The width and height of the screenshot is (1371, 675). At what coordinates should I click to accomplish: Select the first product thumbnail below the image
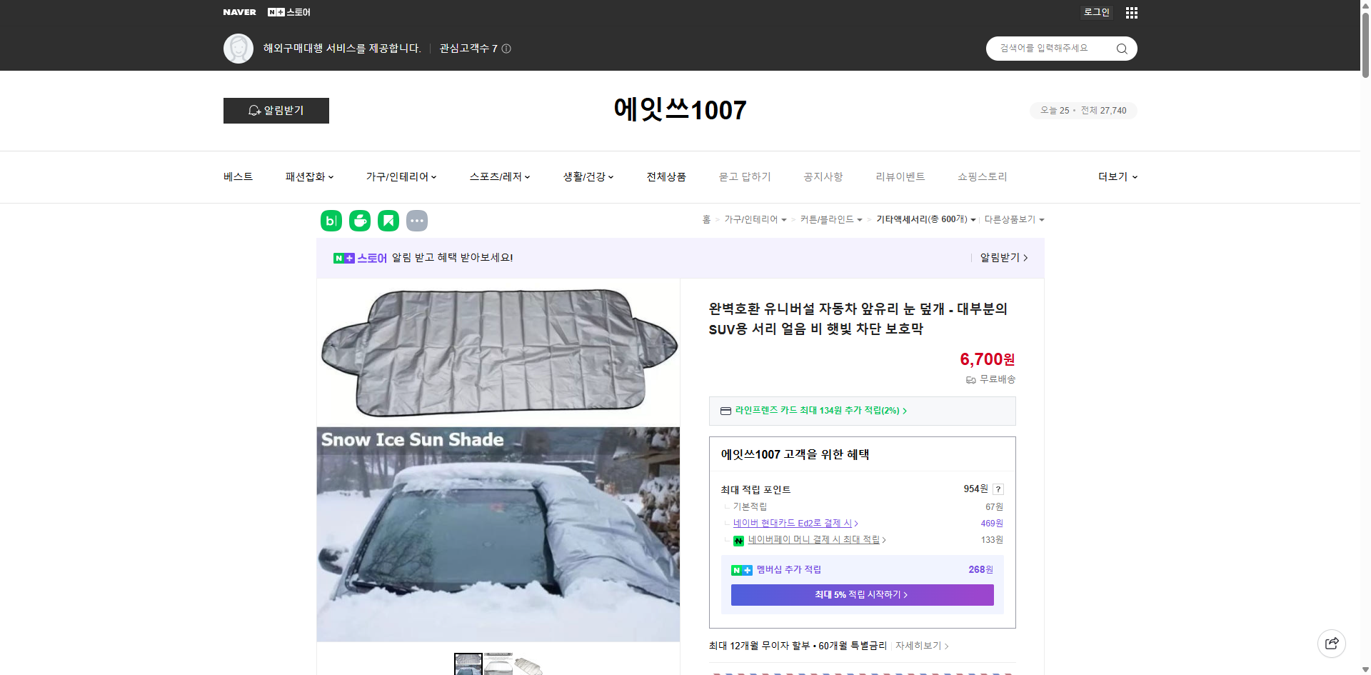tap(468, 664)
